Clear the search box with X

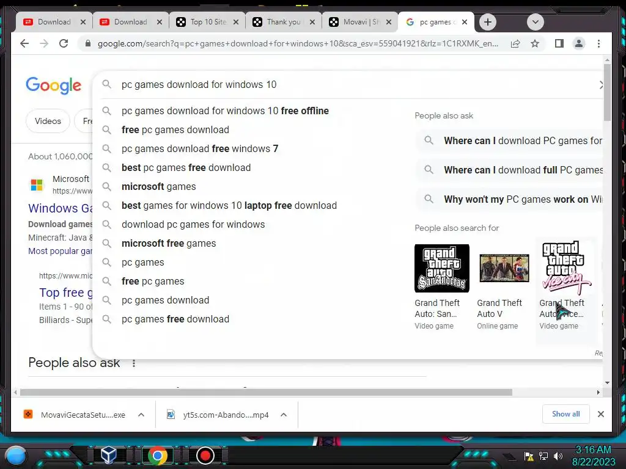(x=601, y=84)
